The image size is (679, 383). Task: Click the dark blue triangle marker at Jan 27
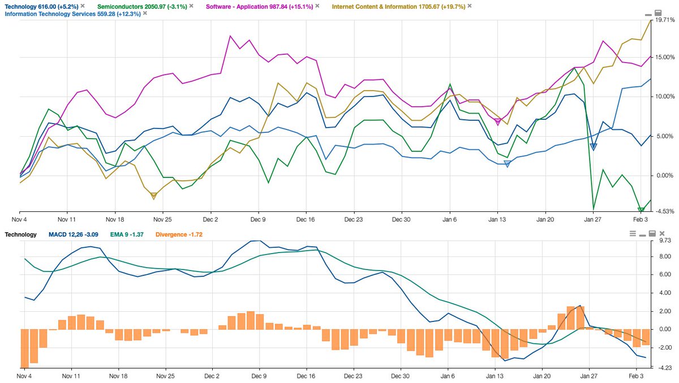pos(594,147)
